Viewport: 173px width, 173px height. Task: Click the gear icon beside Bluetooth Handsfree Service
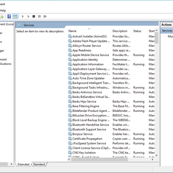pos(70,125)
